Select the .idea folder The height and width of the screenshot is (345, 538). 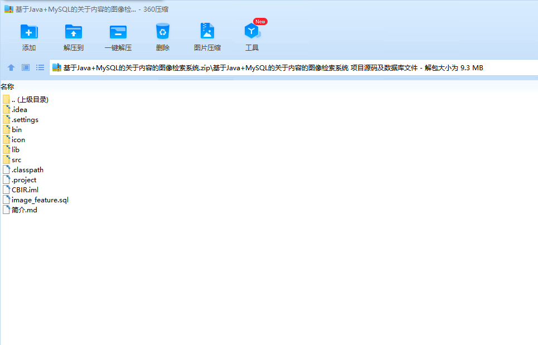pos(14,109)
